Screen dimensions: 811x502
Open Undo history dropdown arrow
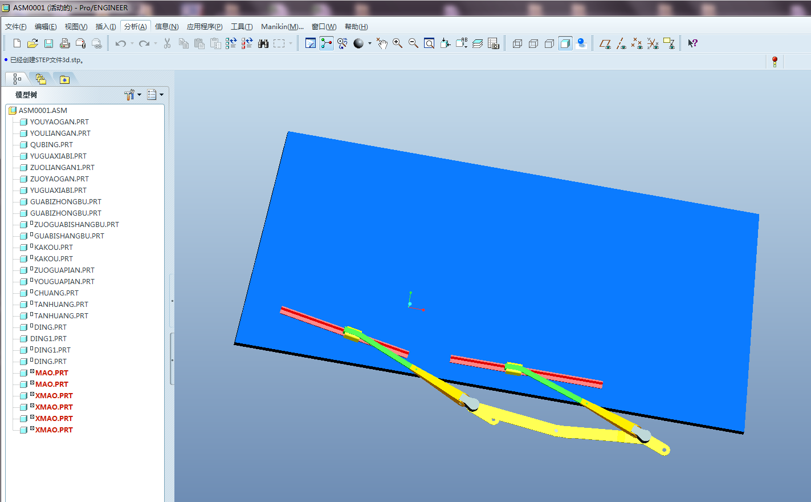(132, 43)
